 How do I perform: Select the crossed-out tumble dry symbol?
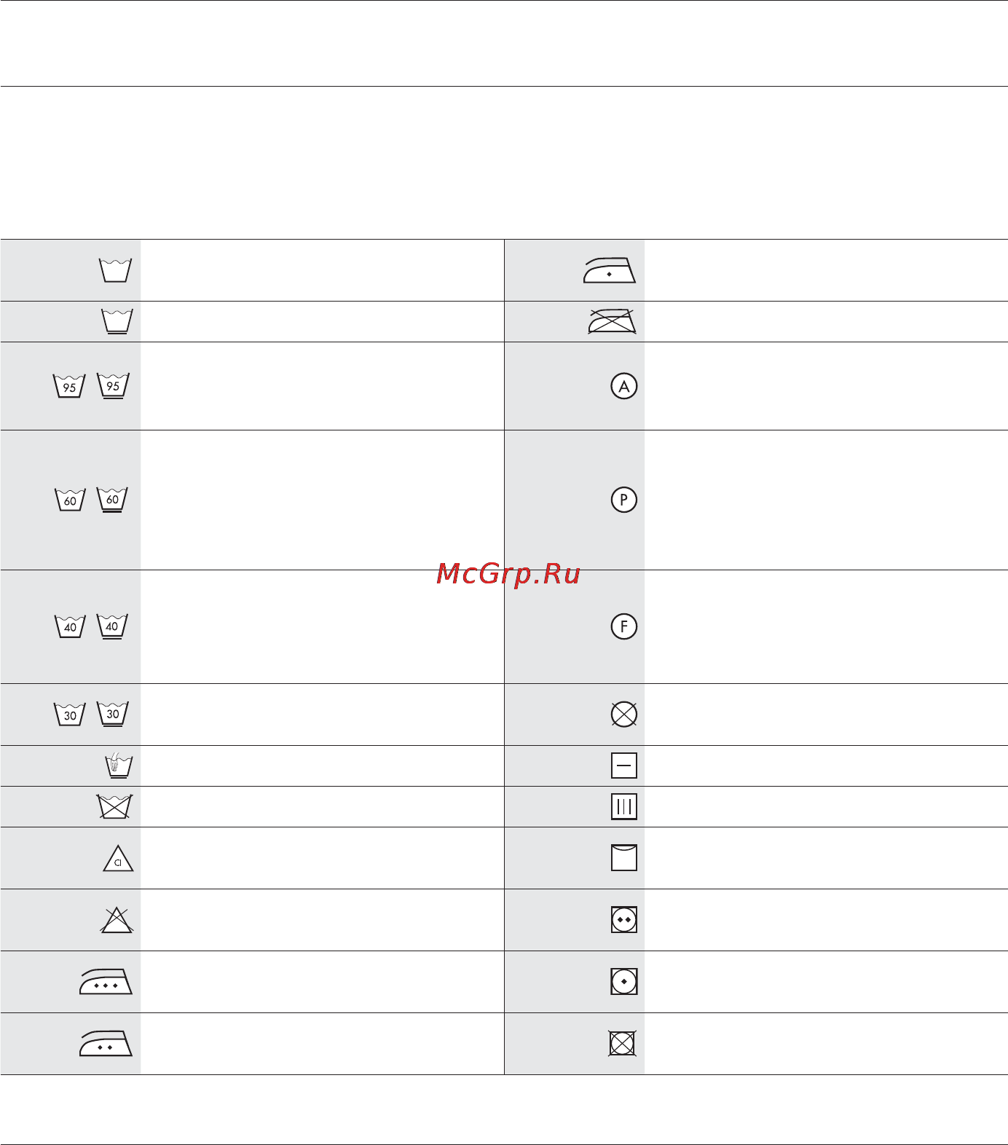pos(622,1044)
